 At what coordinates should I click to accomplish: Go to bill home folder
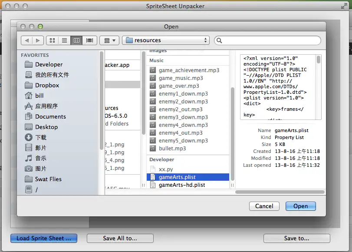click(39, 96)
